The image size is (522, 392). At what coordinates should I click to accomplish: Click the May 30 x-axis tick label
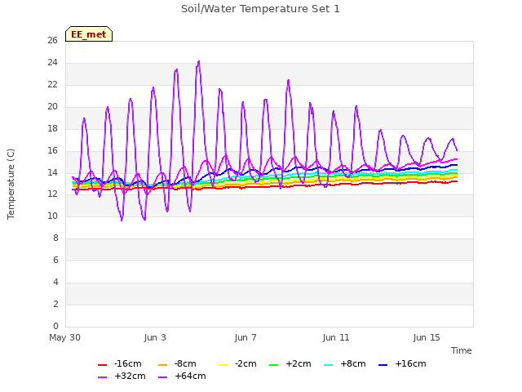[x=65, y=337]
